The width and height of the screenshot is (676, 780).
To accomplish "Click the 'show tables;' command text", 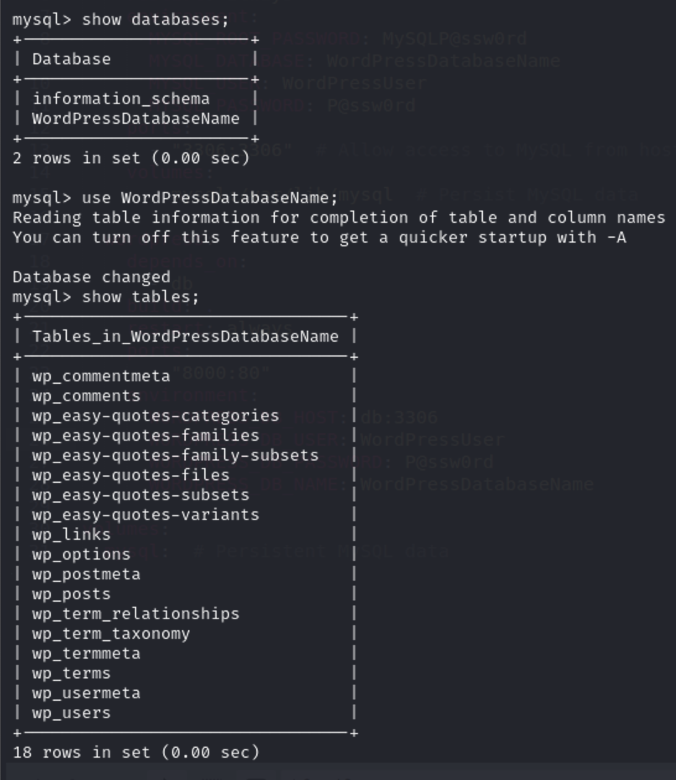I will point(141,297).
